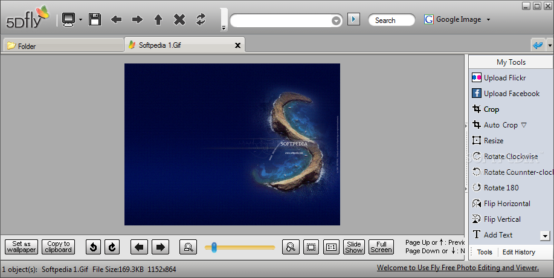Click fit-to-window icon

click(311, 247)
